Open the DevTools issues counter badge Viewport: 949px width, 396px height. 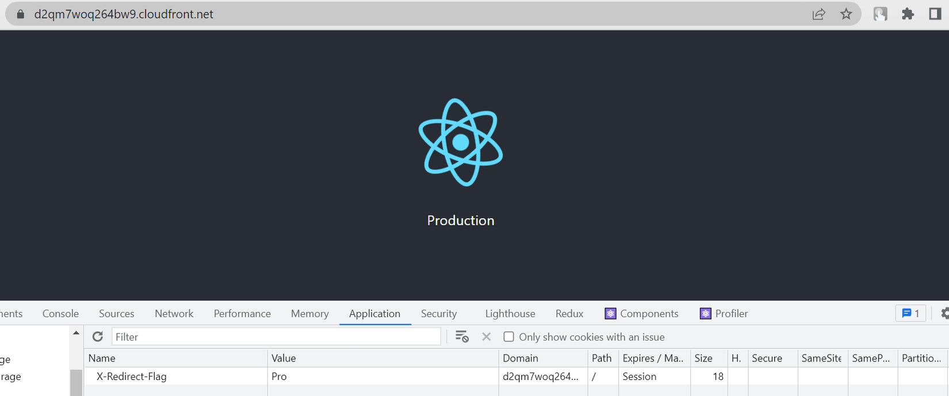[910, 314]
